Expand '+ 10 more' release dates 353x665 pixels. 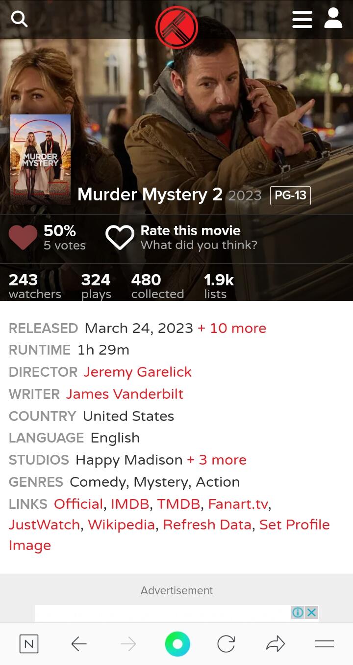coord(232,328)
